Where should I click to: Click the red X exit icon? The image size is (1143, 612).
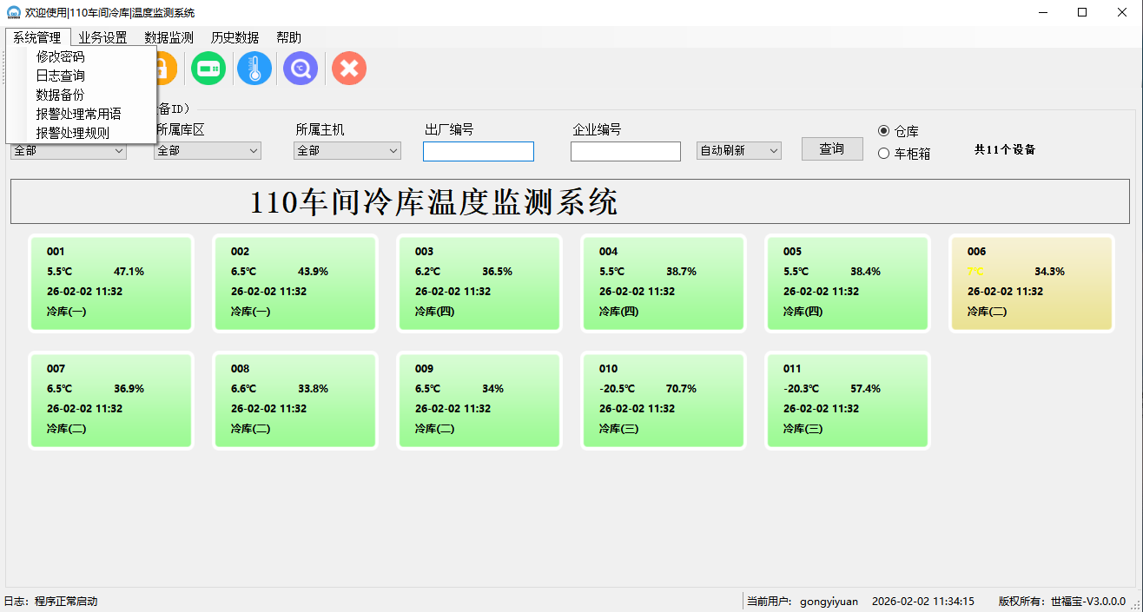point(349,68)
